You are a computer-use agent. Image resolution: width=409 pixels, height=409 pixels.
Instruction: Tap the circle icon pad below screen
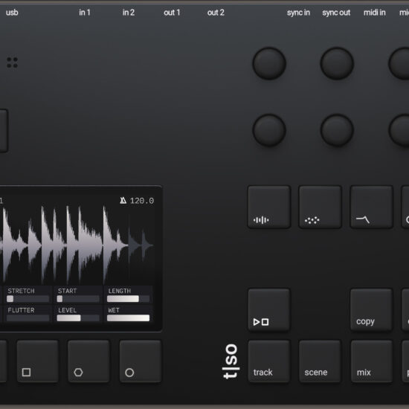[x=141, y=361]
